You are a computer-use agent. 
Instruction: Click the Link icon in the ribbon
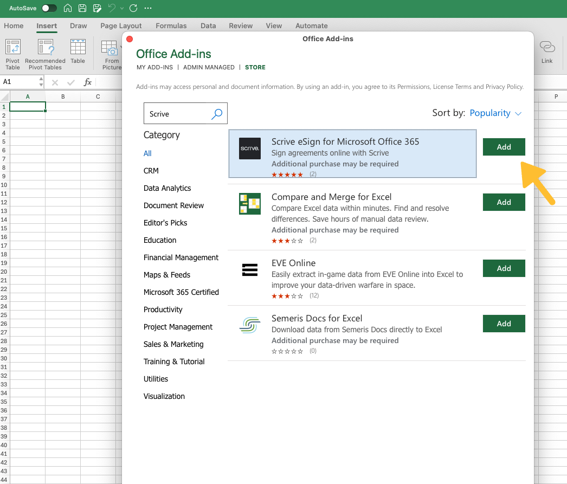(x=547, y=53)
